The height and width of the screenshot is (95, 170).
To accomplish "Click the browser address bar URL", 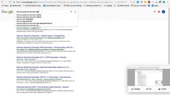I will (x=72, y=2).
